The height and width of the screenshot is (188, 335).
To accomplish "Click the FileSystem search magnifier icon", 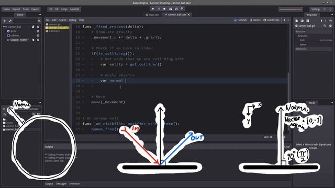I will click(x=33, y=114).
